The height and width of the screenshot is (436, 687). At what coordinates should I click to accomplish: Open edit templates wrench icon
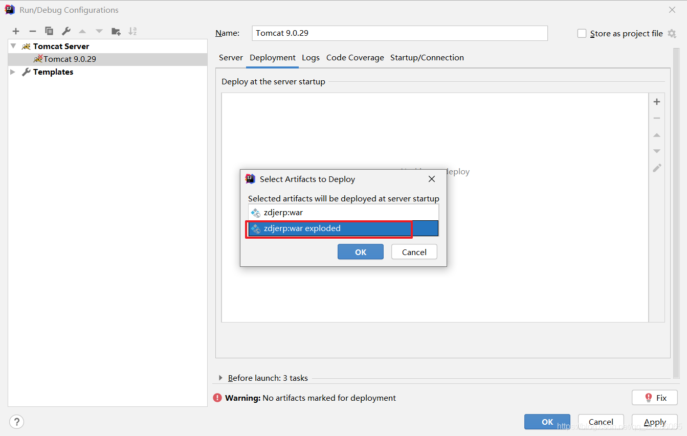[x=66, y=31]
